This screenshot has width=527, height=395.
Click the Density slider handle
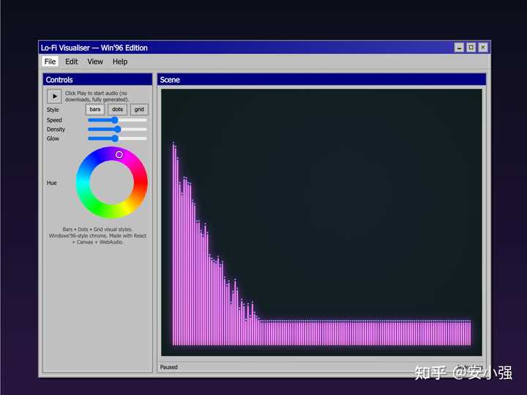coord(117,129)
